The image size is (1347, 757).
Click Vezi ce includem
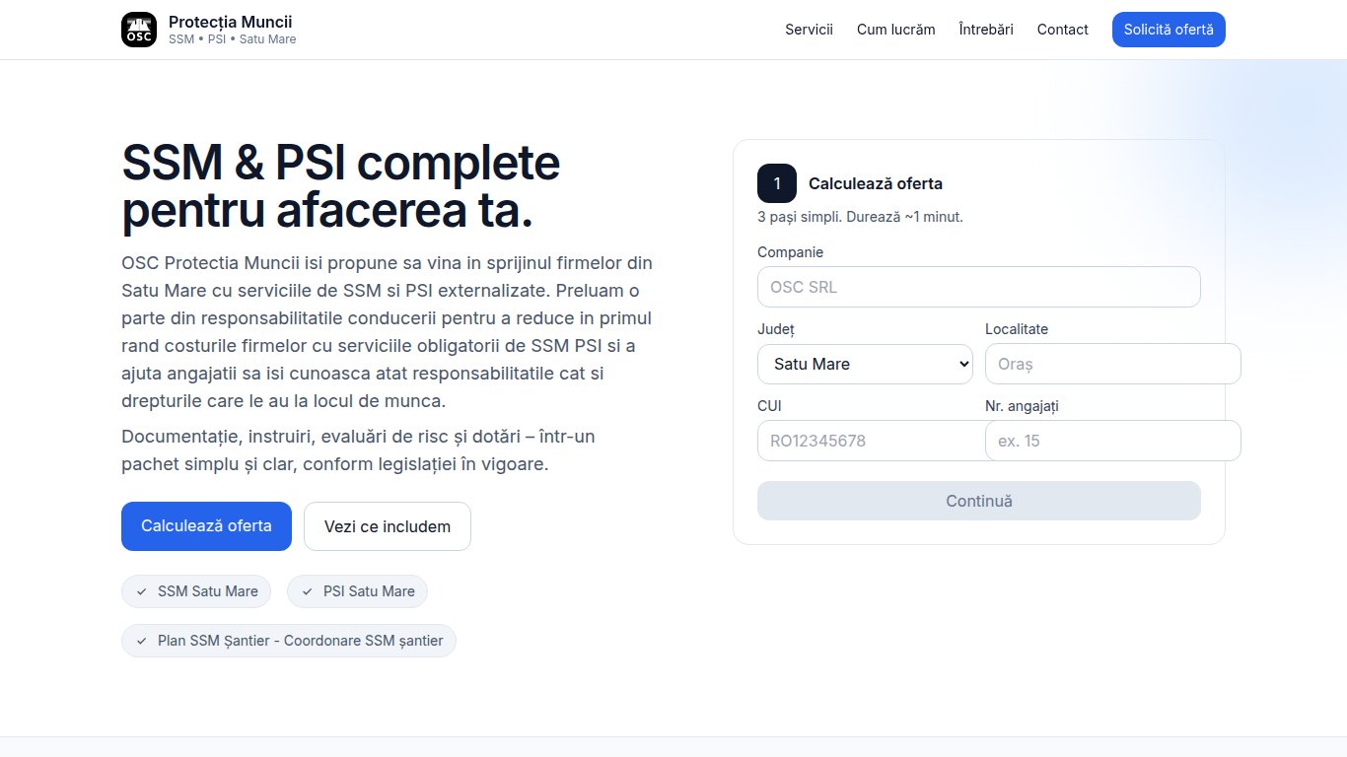(387, 526)
